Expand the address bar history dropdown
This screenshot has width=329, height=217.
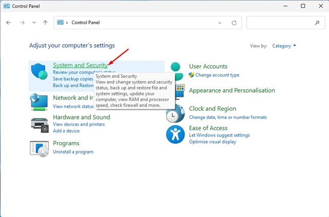point(220,23)
